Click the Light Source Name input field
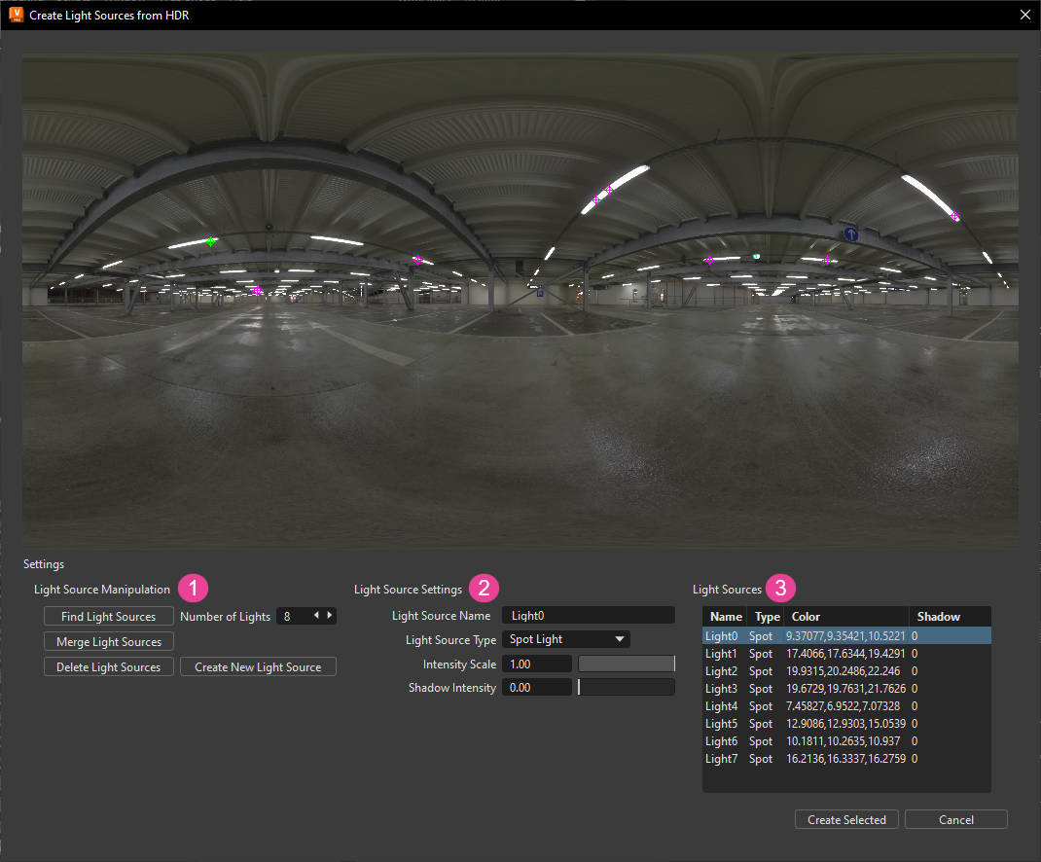 coord(588,614)
